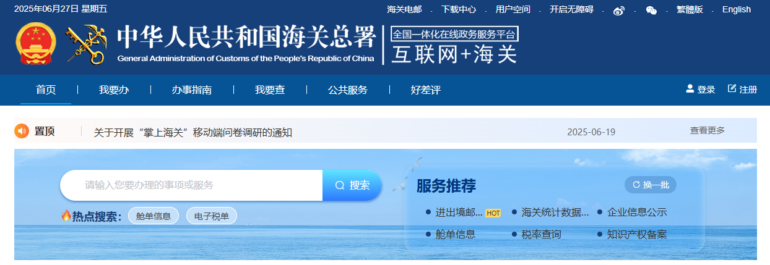Click 注册 to register

click(x=748, y=90)
